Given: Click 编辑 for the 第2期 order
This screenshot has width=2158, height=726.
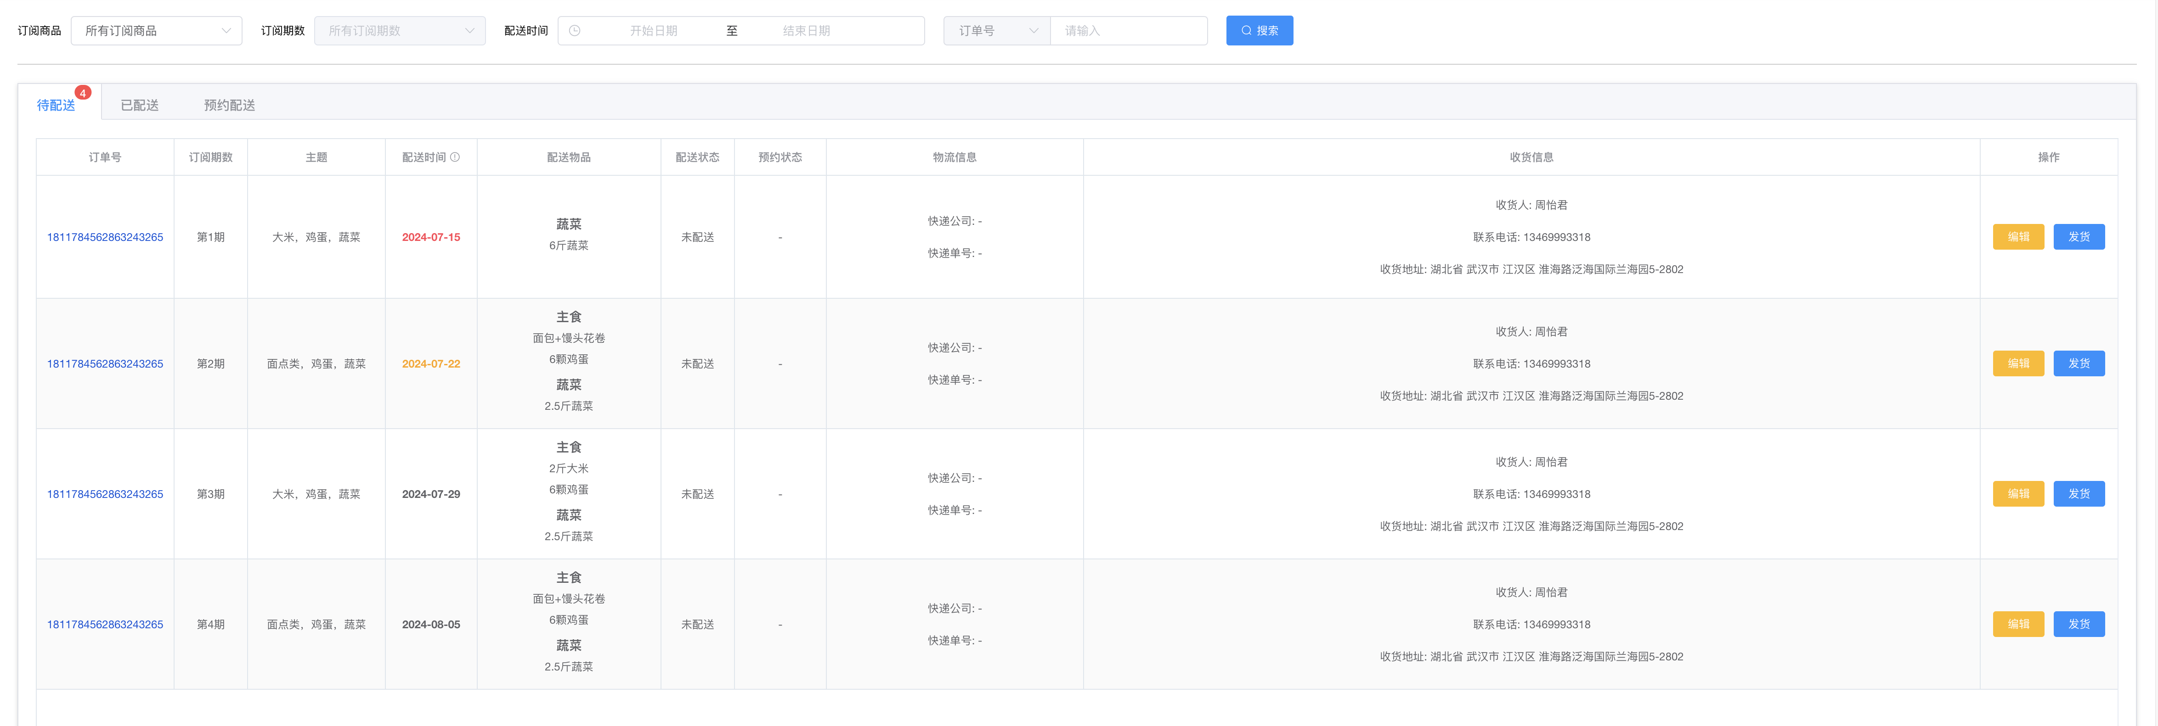Looking at the screenshot, I should pyautogui.click(x=2017, y=363).
